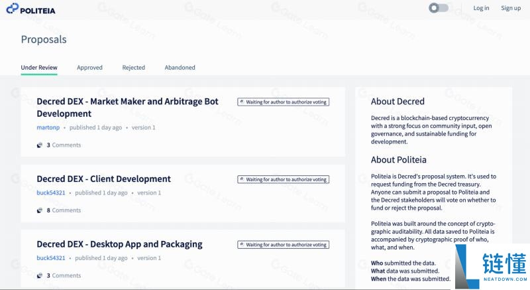Click 'Who submitted the data.' line
The image size is (530, 290).
[403, 263]
